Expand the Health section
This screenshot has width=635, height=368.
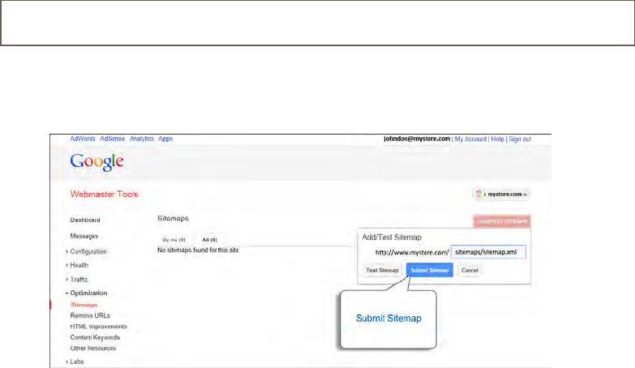[x=79, y=265]
